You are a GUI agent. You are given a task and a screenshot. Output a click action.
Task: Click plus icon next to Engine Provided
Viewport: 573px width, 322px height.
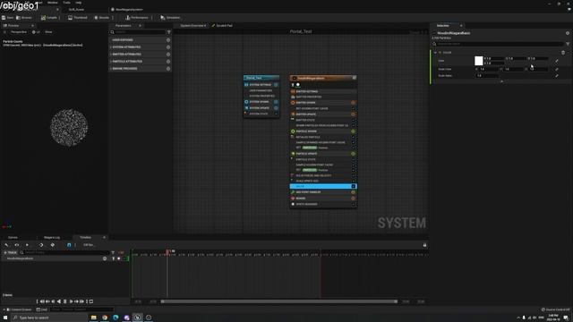(x=168, y=69)
